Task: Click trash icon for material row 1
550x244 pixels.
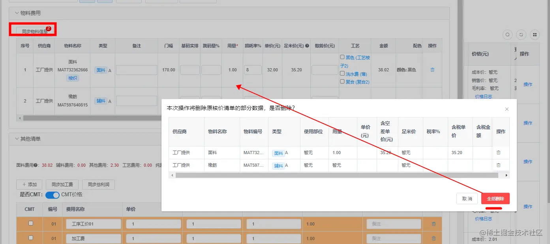Action: click(x=432, y=70)
